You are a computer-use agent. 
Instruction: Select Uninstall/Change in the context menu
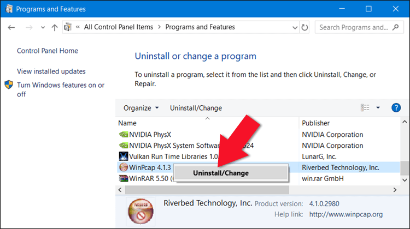tap(220, 173)
